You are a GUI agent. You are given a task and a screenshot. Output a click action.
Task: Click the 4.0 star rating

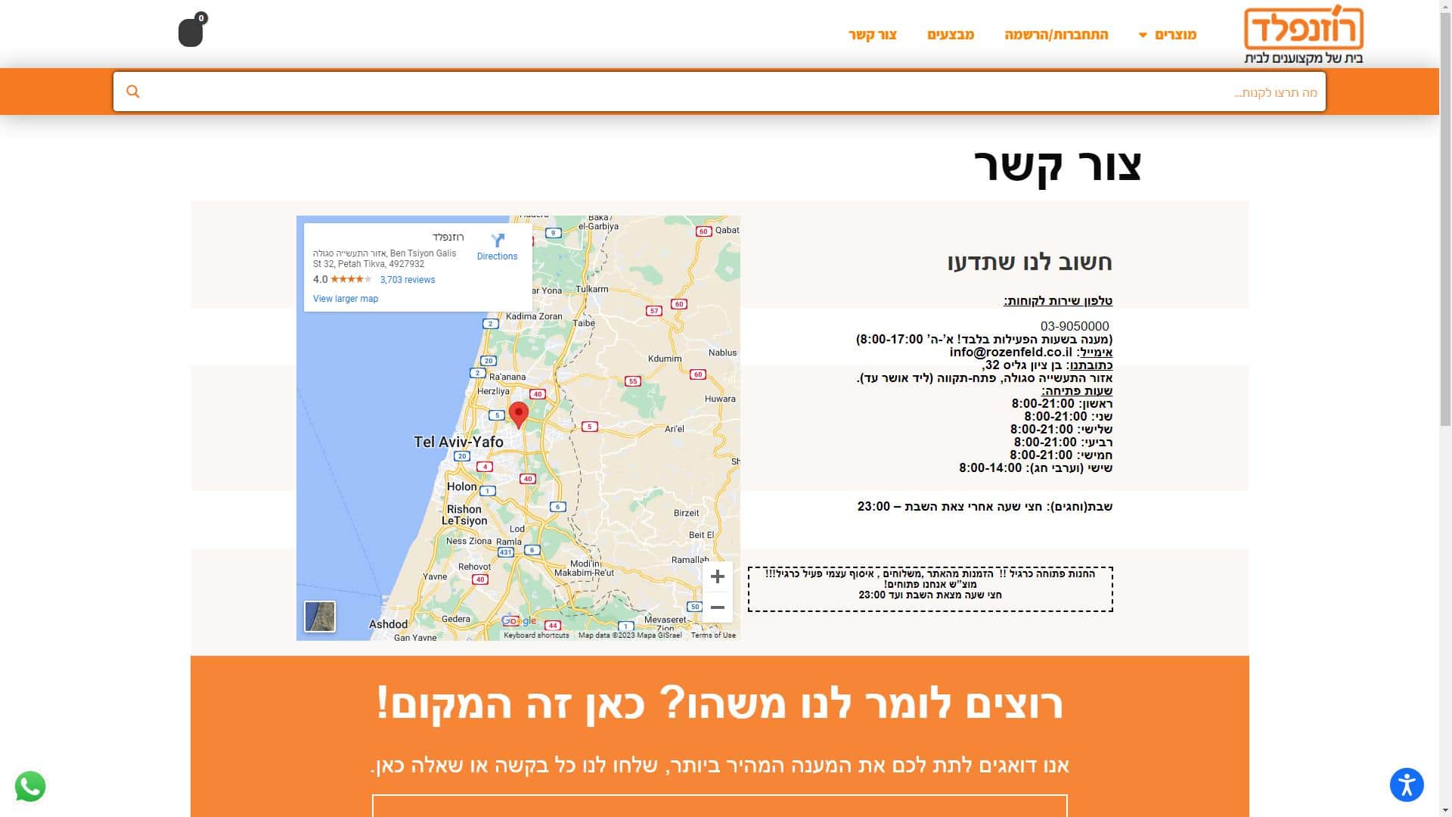click(x=342, y=280)
